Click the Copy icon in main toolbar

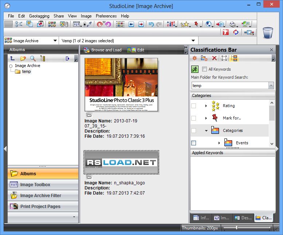(30, 24)
